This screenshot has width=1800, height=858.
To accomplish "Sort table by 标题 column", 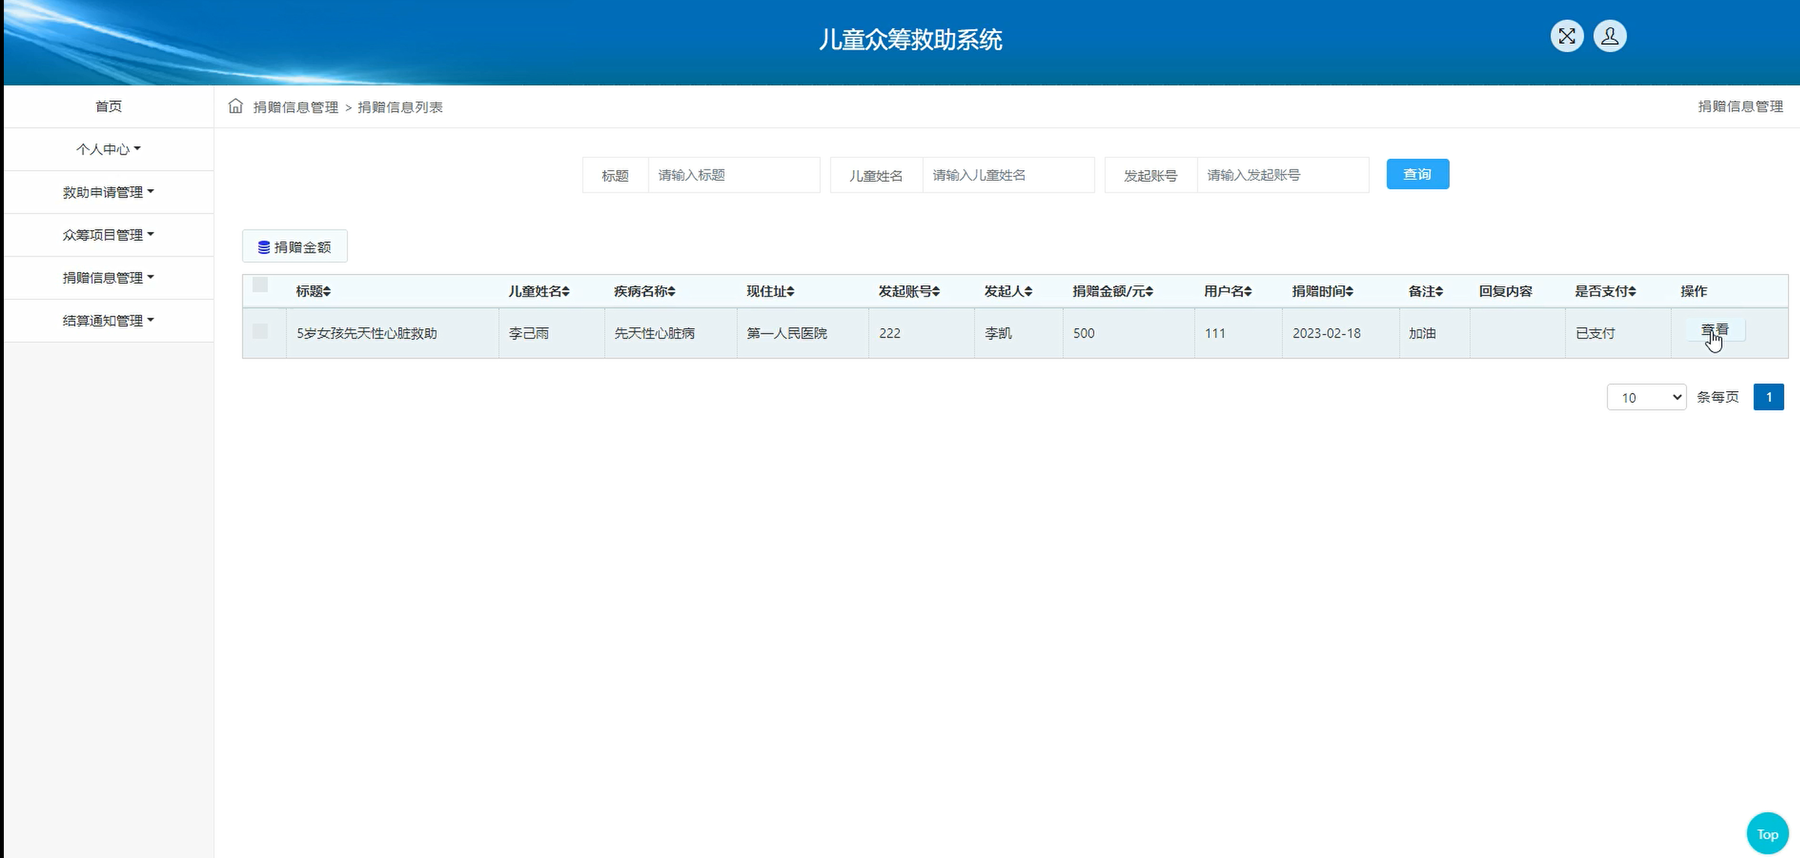I will coord(313,291).
